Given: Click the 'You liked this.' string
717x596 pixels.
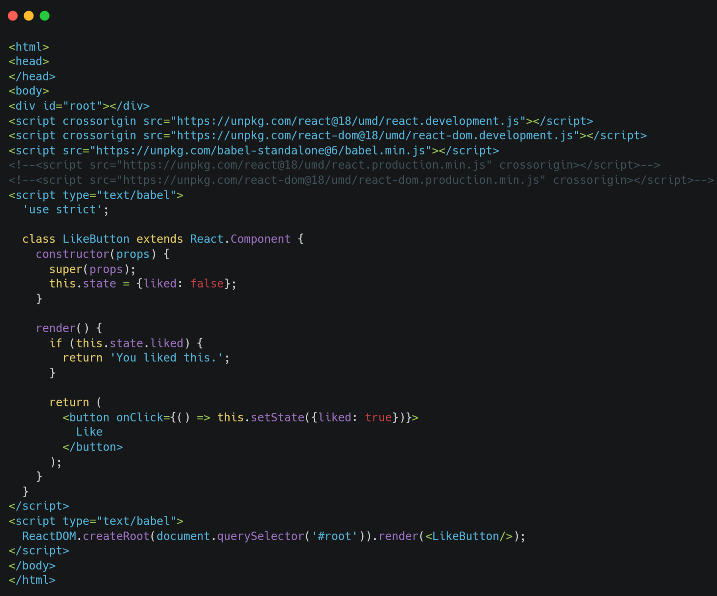Looking at the screenshot, I should click(x=167, y=358).
